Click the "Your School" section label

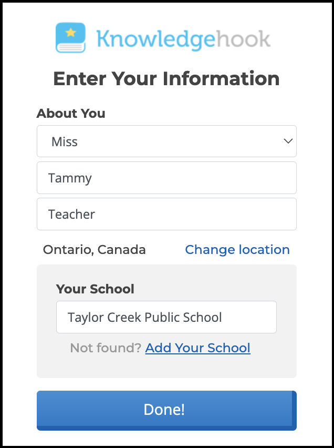tap(95, 289)
